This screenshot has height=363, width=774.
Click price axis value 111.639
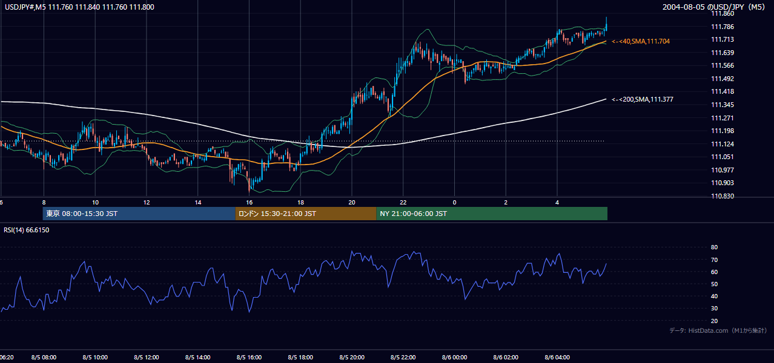[x=722, y=53]
